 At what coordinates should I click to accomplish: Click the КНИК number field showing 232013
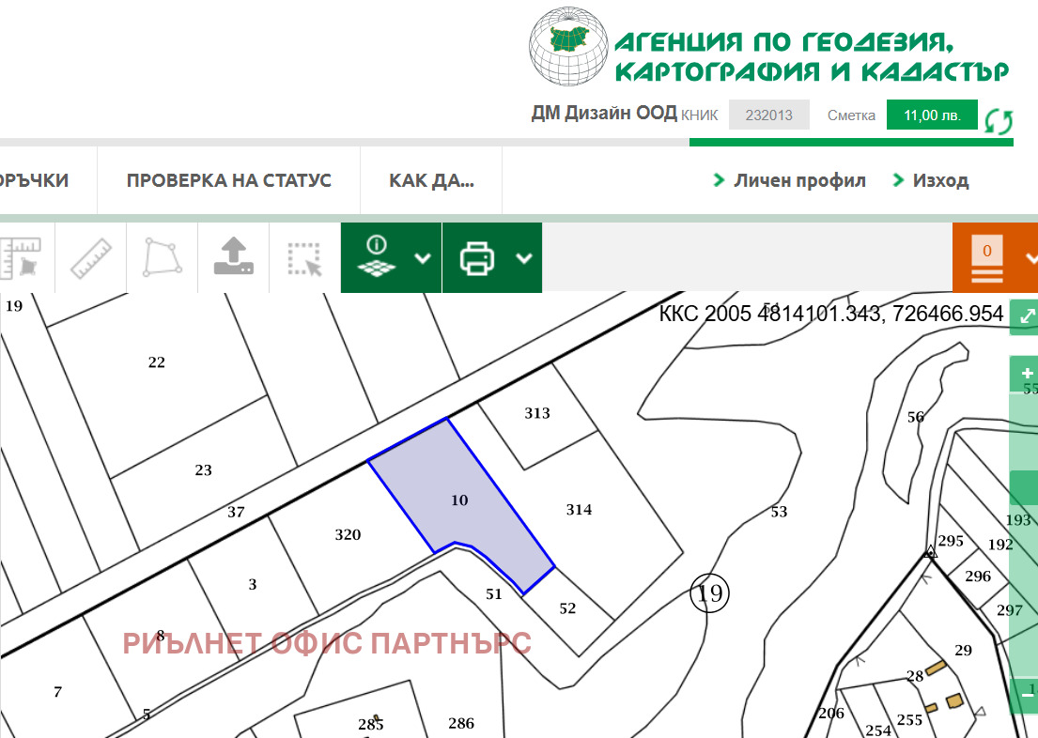(x=768, y=114)
